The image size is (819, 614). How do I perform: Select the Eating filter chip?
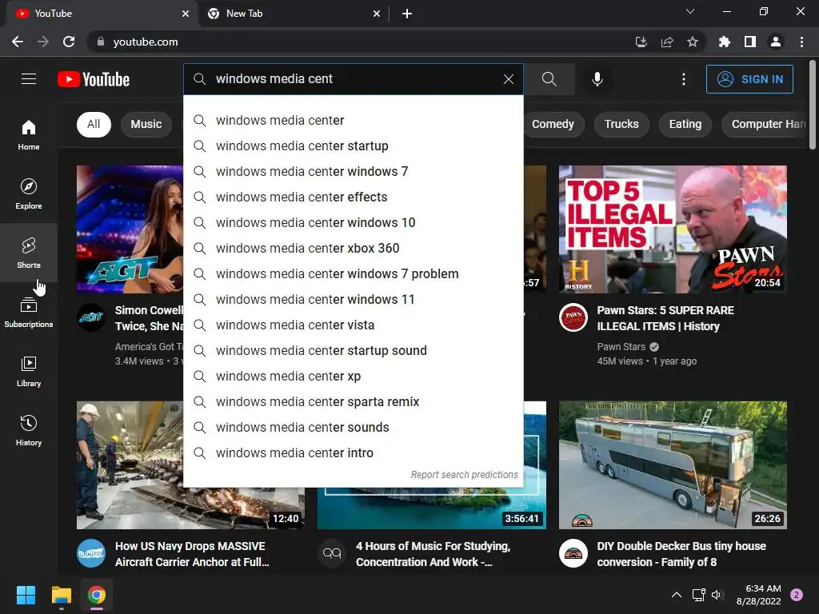685,124
